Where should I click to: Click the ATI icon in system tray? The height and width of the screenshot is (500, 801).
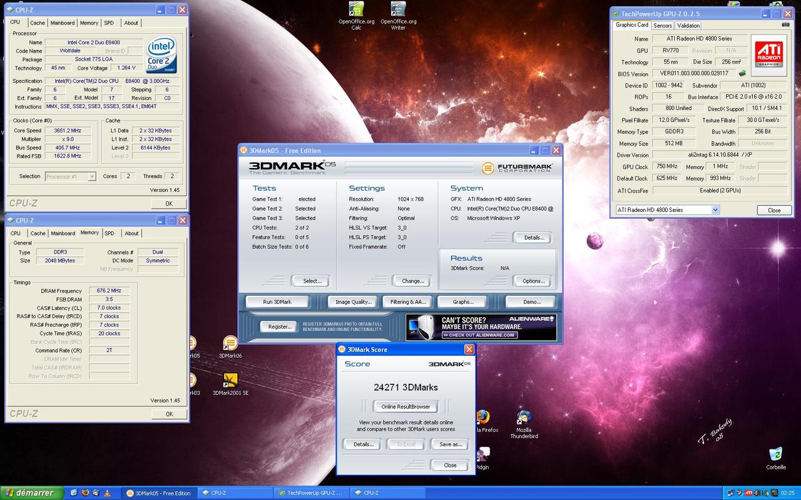[748, 492]
